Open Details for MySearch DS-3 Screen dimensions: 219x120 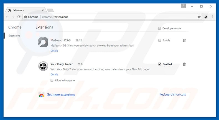click(x=54, y=51)
